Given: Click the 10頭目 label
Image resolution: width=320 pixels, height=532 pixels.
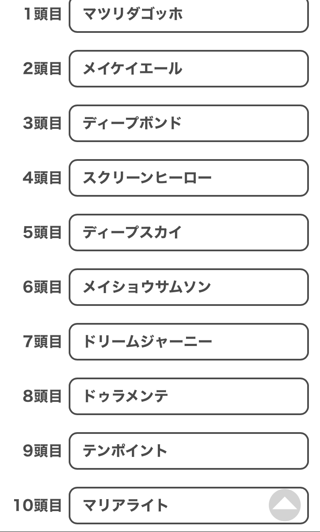Looking at the screenshot, I should (38, 506).
